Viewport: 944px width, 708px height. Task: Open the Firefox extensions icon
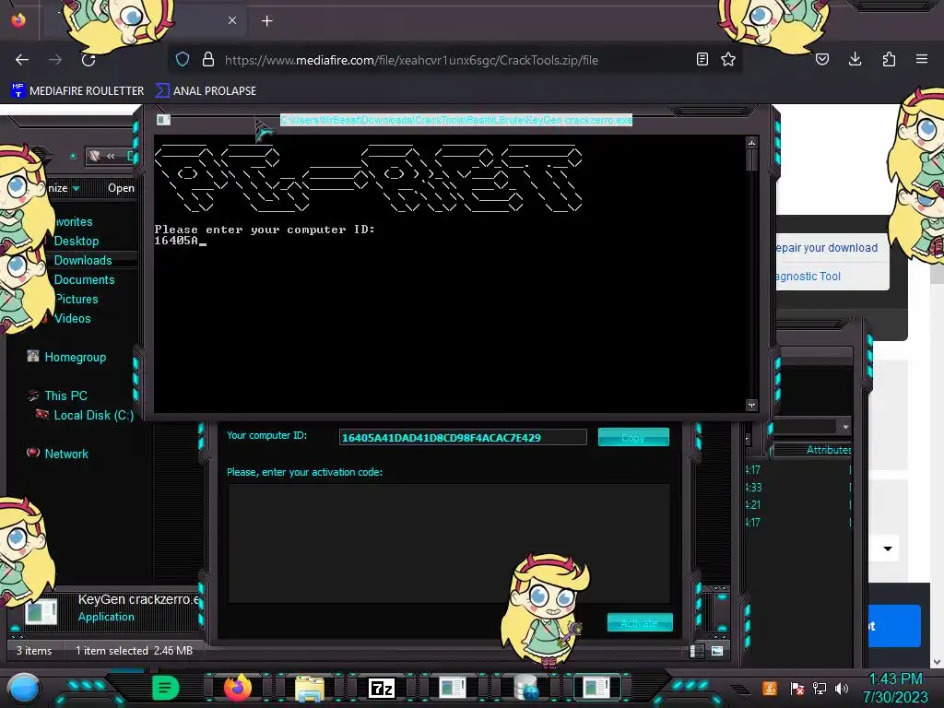[x=889, y=59]
